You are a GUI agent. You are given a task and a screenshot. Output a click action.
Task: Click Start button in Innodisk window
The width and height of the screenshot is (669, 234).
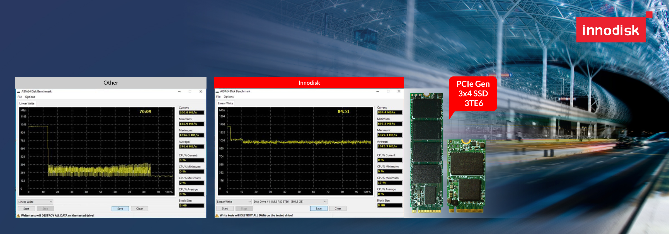[225, 208]
